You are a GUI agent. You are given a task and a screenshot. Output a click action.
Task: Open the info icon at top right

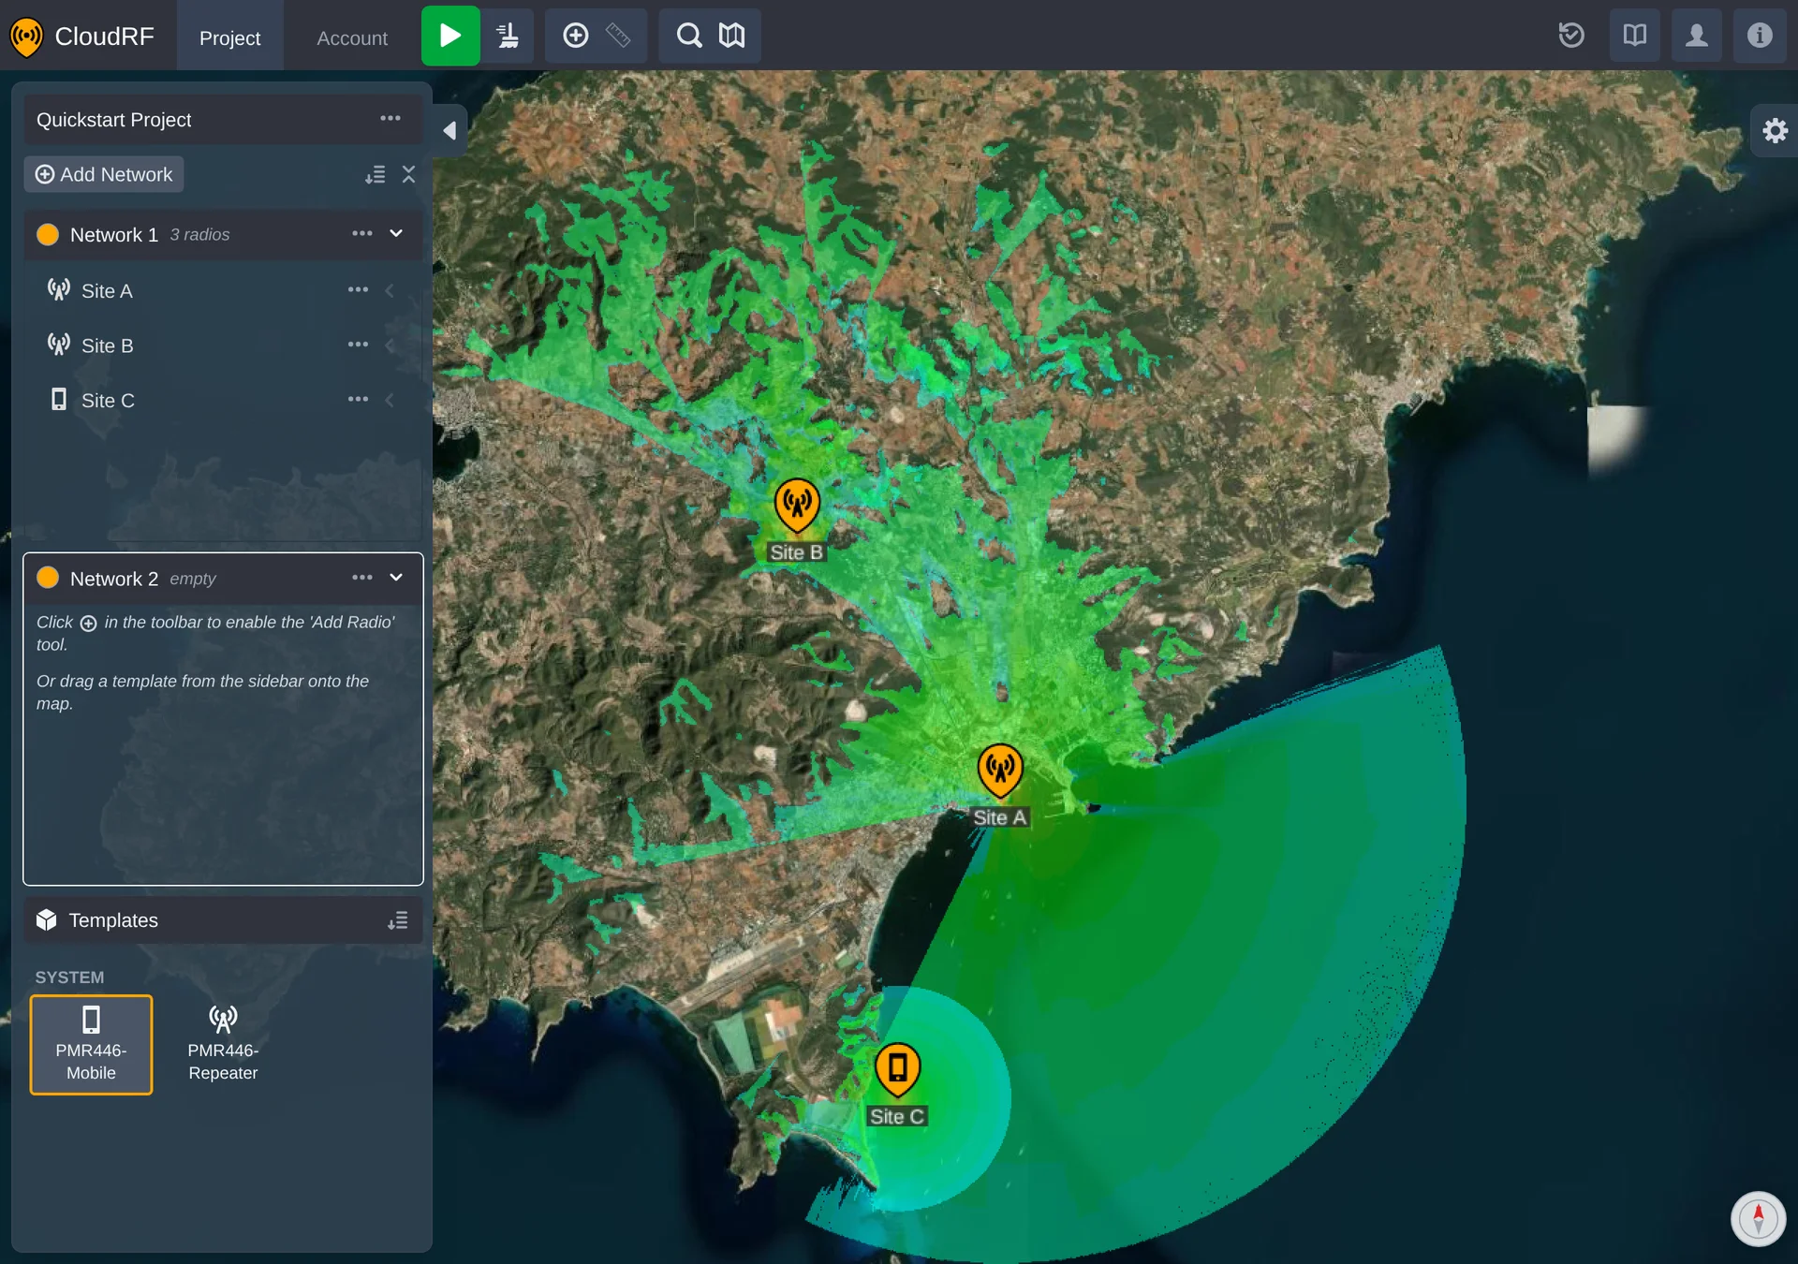pyautogui.click(x=1760, y=36)
